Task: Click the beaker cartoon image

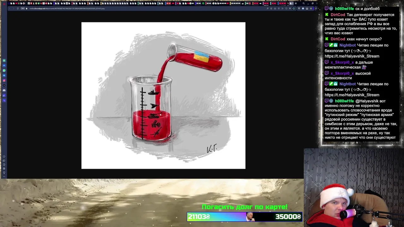Action: point(163,96)
